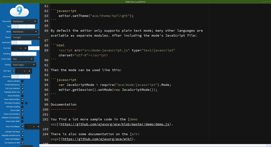Click 'editor.setTheme' on line 83
Image resolution: width=271 pixels, height=147 pixels.
[x=74, y=16]
